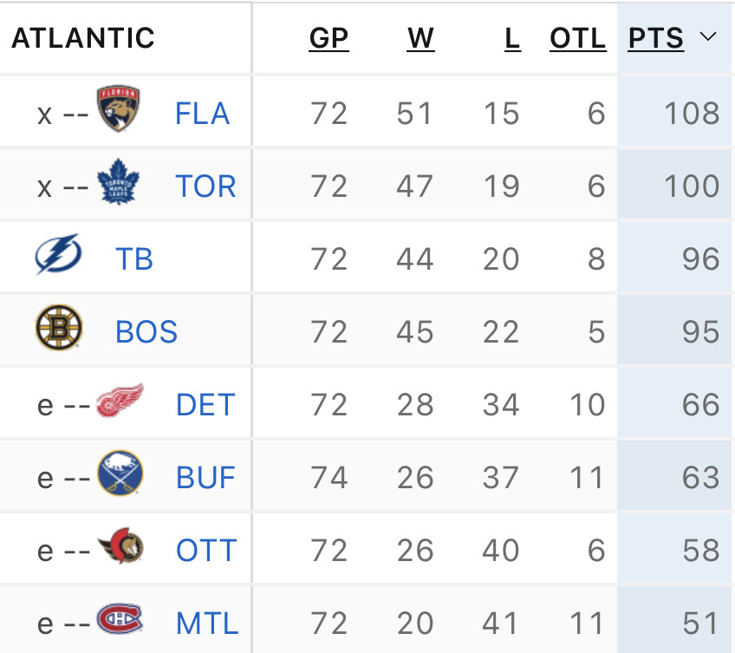
Task: Toggle sort arrow beside PTS header
Action: coord(708,37)
